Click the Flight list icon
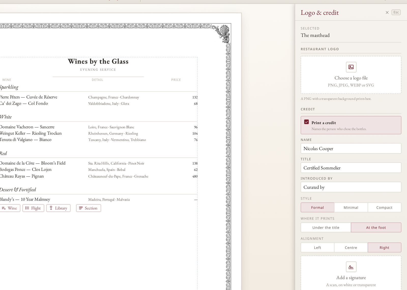 27,208
